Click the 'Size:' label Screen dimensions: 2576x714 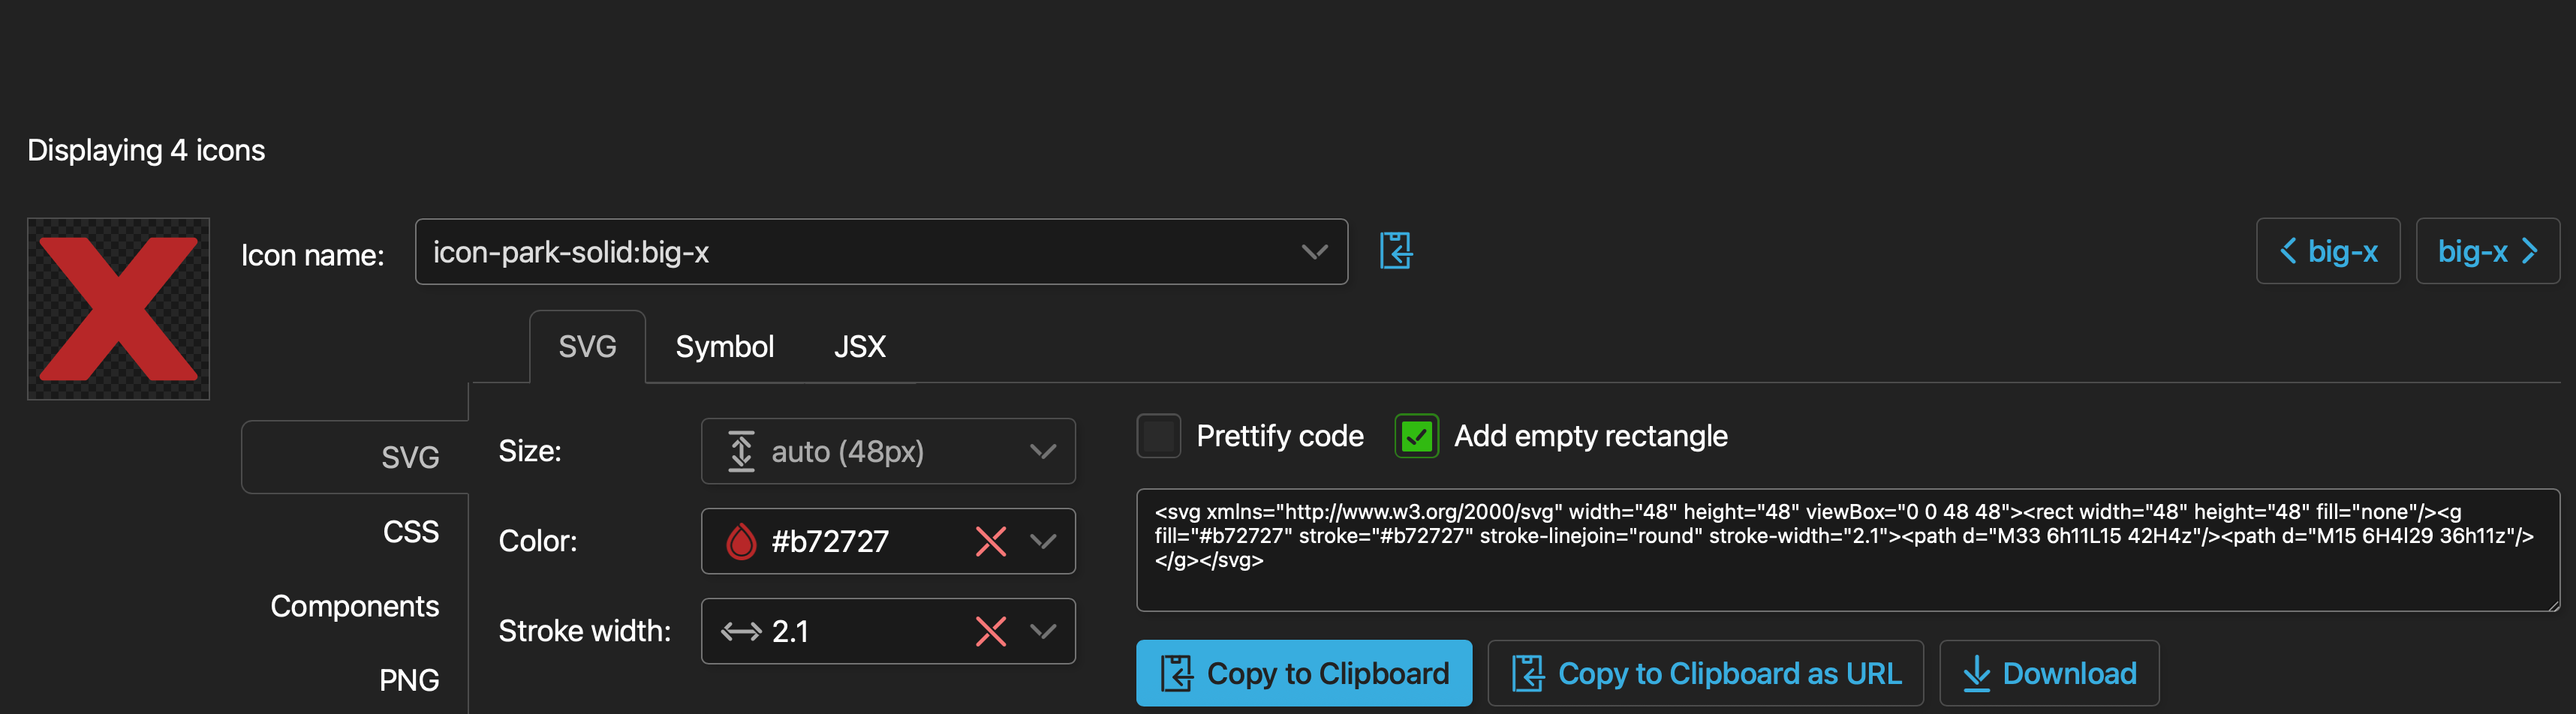tap(530, 451)
